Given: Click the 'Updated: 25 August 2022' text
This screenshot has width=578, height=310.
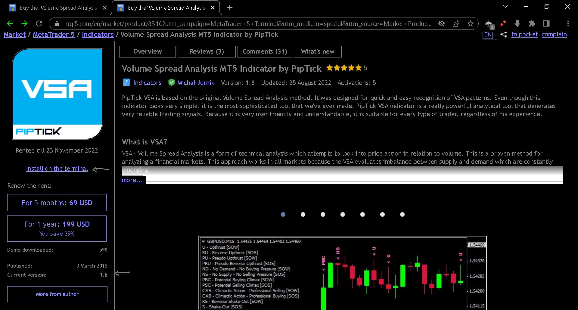Looking at the screenshot, I should tap(296, 83).
